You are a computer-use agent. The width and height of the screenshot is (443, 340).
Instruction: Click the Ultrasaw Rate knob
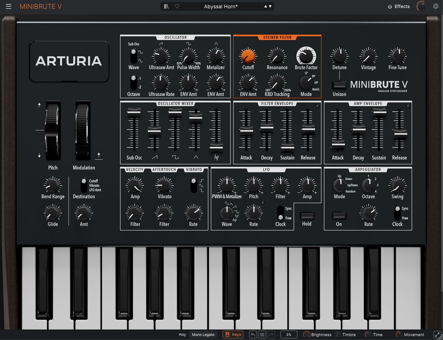[161, 82]
